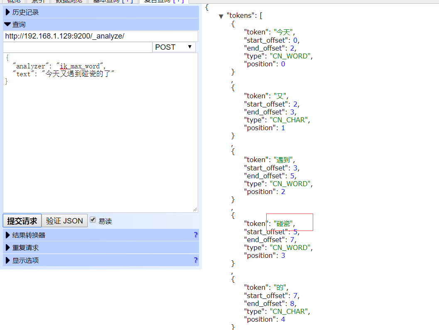
Task: Click the URL field with 192.168.1.129:9200/_analyze/
Action: (100, 36)
